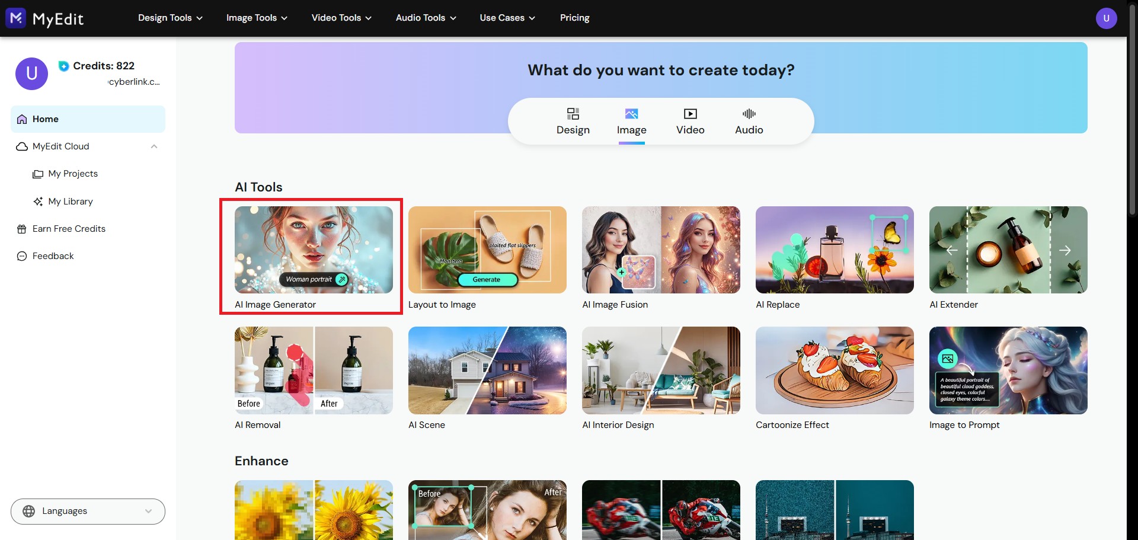Open the AI Scene thumbnail
1138x540 pixels.
pyautogui.click(x=487, y=370)
